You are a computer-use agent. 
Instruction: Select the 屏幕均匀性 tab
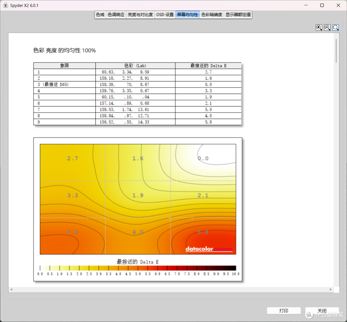(x=187, y=14)
